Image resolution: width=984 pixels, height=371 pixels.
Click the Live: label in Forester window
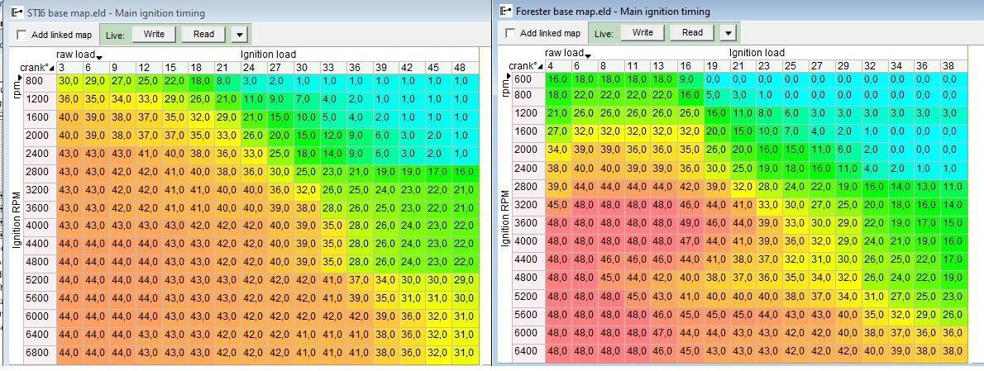pos(604,33)
